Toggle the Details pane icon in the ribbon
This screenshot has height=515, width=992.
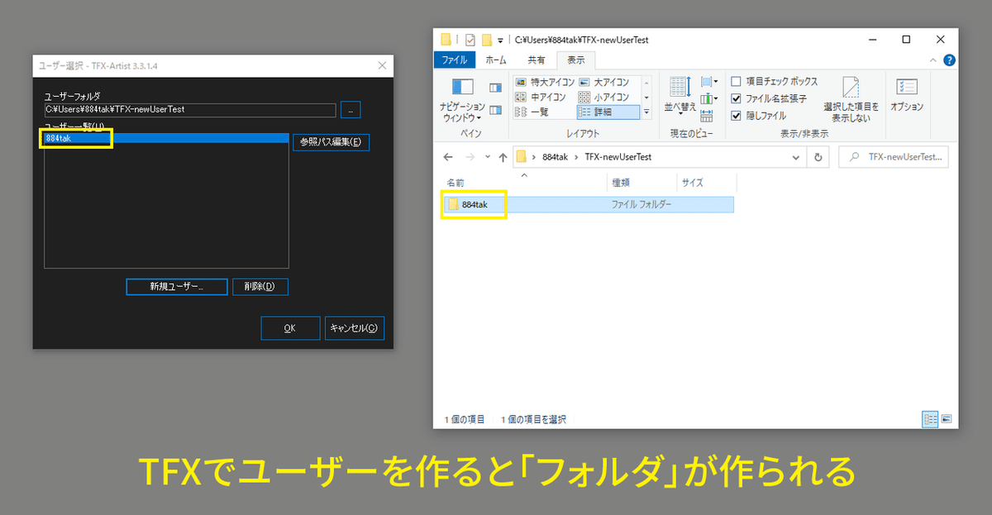pos(495,110)
